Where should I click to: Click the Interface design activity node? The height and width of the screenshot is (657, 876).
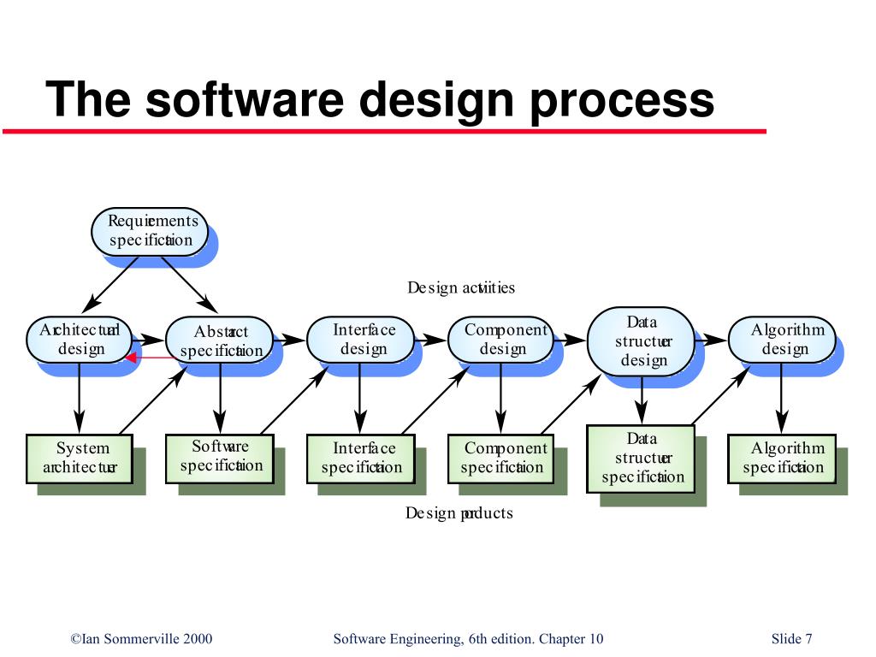coord(361,340)
